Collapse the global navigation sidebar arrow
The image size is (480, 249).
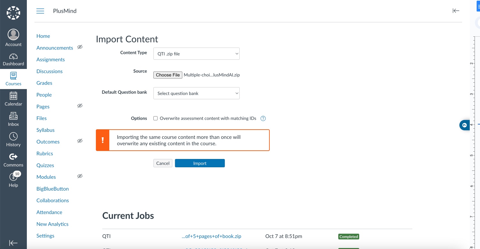13,243
